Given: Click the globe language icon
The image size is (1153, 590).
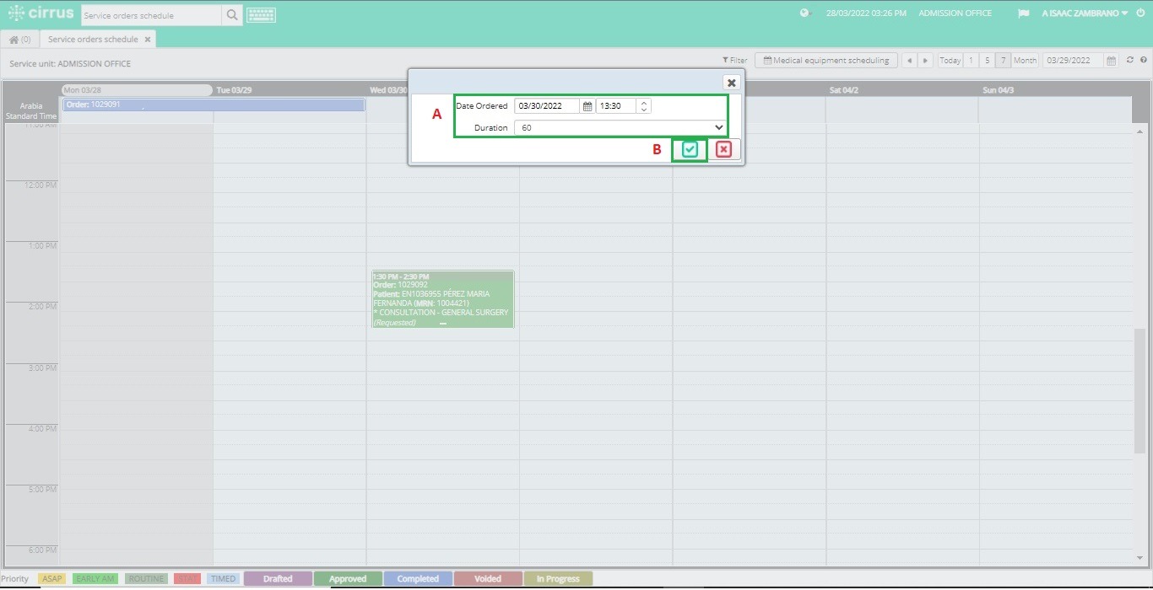Looking at the screenshot, I should pyautogui.click(x=804, y=13).
